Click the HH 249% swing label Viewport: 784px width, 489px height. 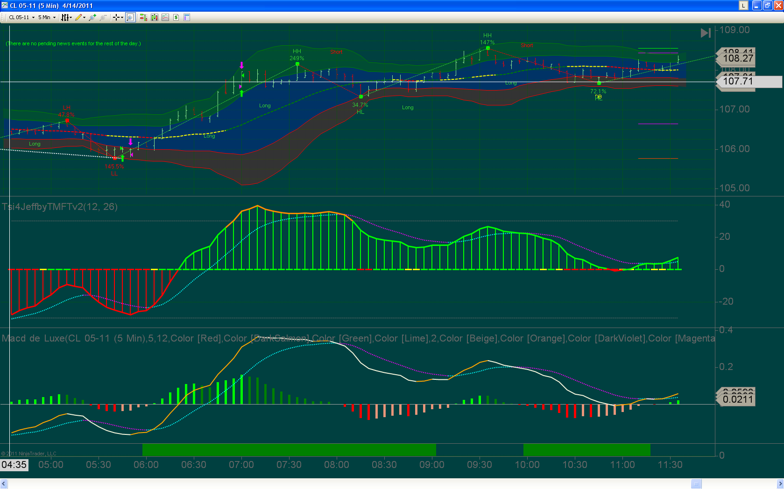[x=297, y=55]
